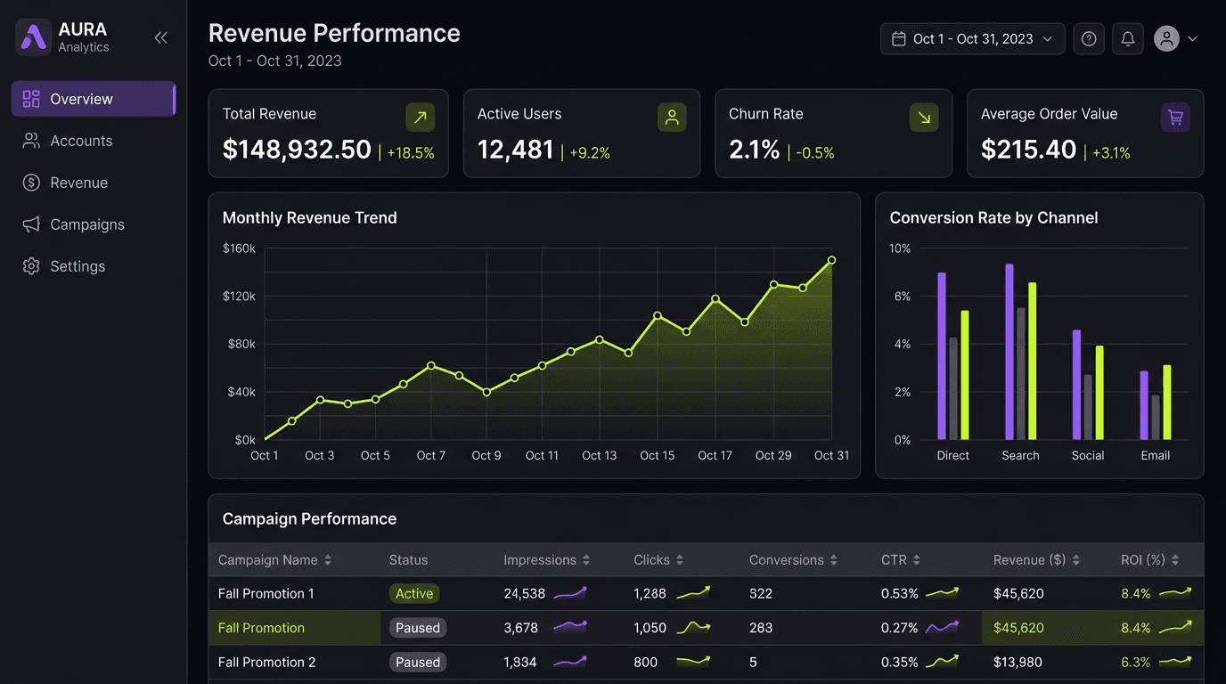Click the 2.1% Churn Rate value
Viewport: 1226px width, 684px height.
[x=755, y=150]
